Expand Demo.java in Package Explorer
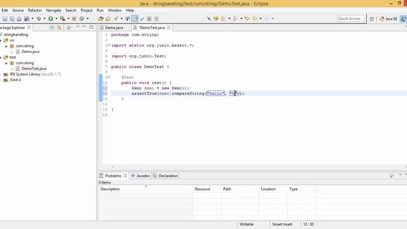 12,52
